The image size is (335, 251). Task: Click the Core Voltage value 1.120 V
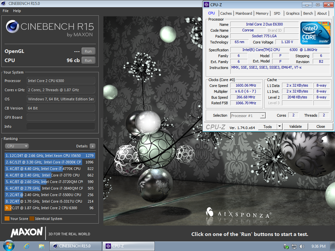coord(287,42)
